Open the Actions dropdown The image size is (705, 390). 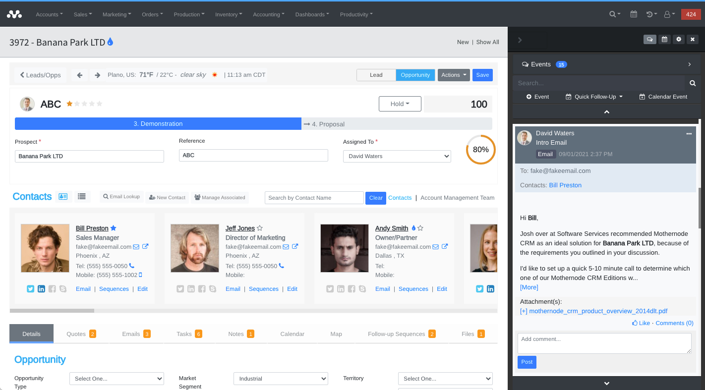pyautogui.click(x=454, y=75)
